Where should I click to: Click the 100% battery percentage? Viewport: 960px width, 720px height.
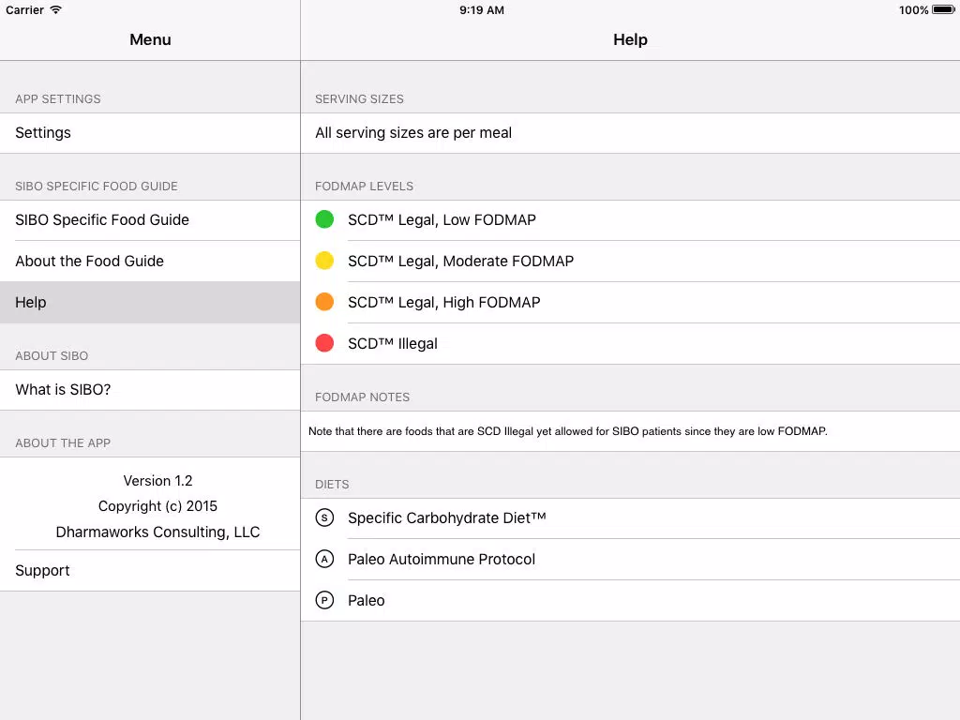913,9
